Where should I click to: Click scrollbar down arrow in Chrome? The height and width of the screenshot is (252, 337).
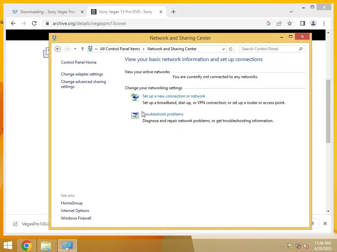point(328,211)
